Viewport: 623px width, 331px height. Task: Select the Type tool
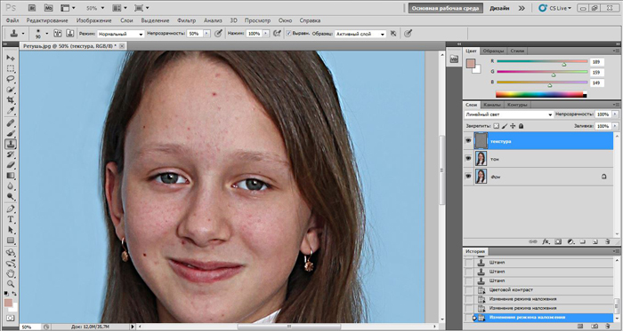(11, 219)
